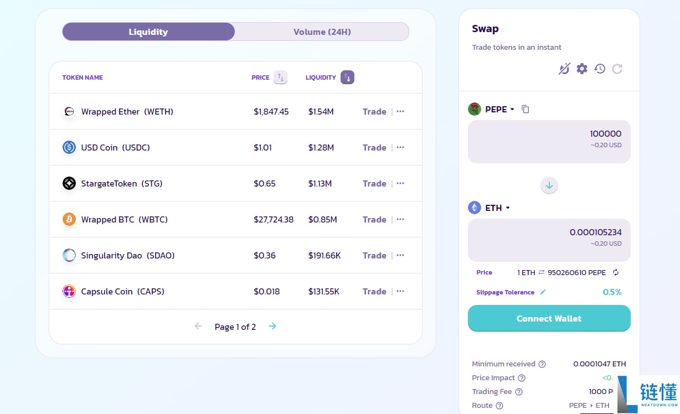Screen dimensions: 680x414
Task: Trade USD Coin (USDC)
Action: tap(374, 147)
